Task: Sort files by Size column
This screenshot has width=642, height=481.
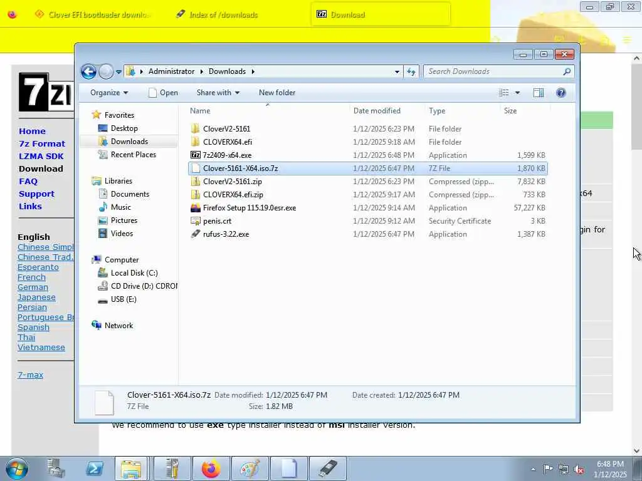Action: [510, 111]
